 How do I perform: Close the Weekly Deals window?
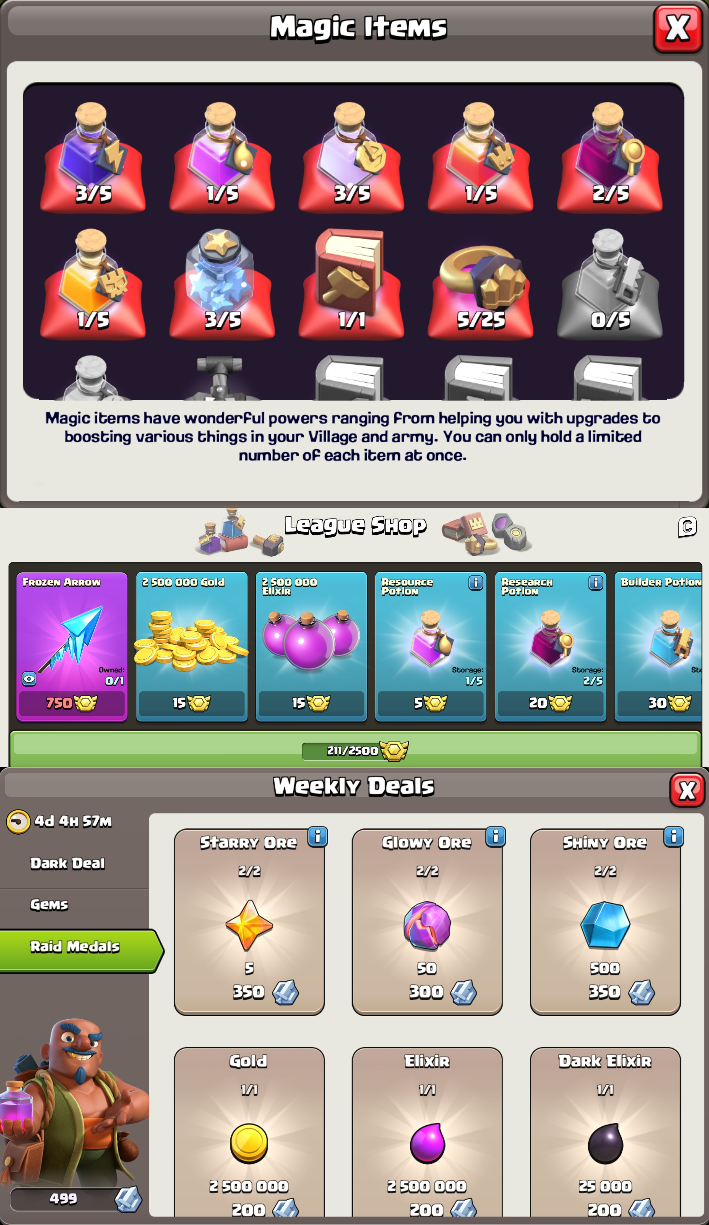coord(687,790)
